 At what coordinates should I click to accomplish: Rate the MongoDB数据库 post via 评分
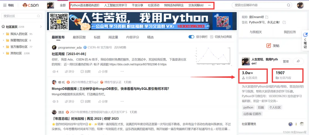[70, 101]
